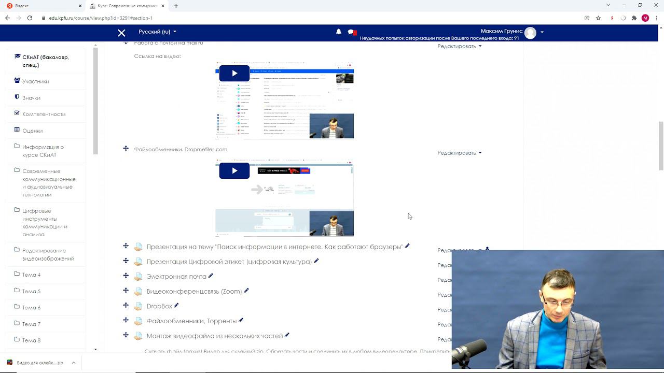Edit title pencil of Видеоконференцсвязь (Zoom)
664x373 pixels.
[x=246, y=291]
